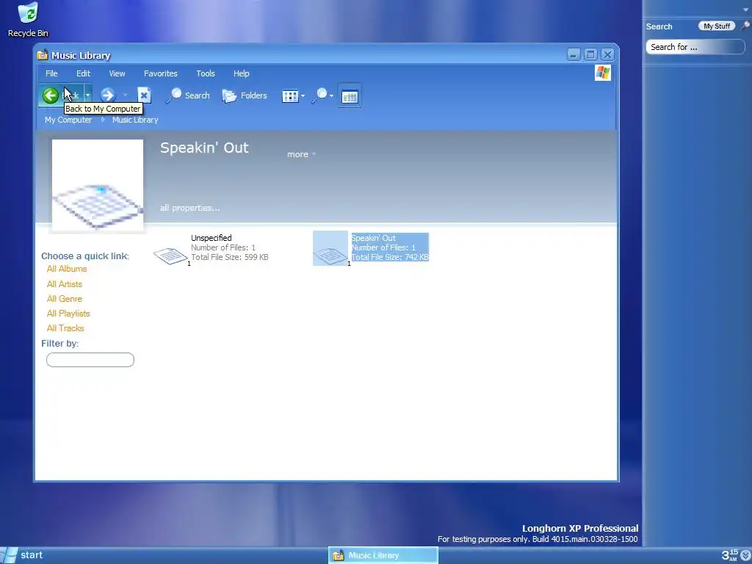Toggle the preview pane toolbar icon

(x=350, y=96)
